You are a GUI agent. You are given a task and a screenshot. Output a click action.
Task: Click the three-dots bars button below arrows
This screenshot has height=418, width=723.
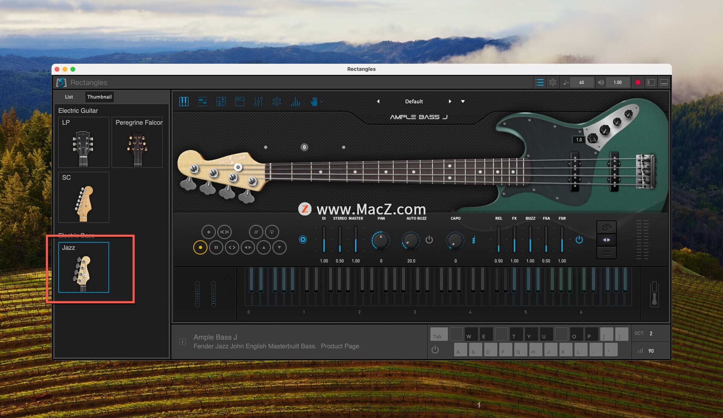pyautogui.click(x=607, y=252)
